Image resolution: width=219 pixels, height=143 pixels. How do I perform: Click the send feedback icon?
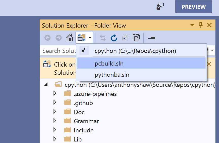[x=160, y=7]
